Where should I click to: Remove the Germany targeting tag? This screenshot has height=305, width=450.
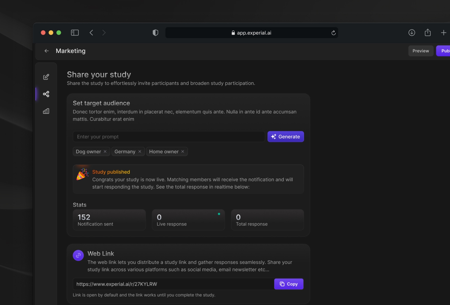(140, 151)
